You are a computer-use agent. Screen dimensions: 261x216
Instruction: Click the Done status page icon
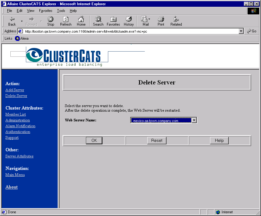pyautogui.click(x=4, y=212)
